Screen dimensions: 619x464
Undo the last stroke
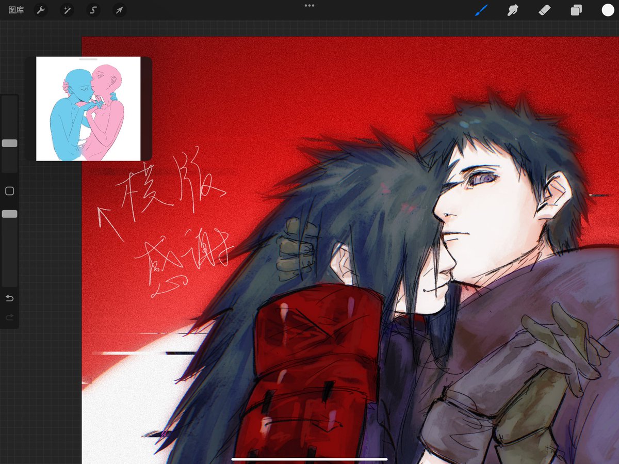coord(9,298)
